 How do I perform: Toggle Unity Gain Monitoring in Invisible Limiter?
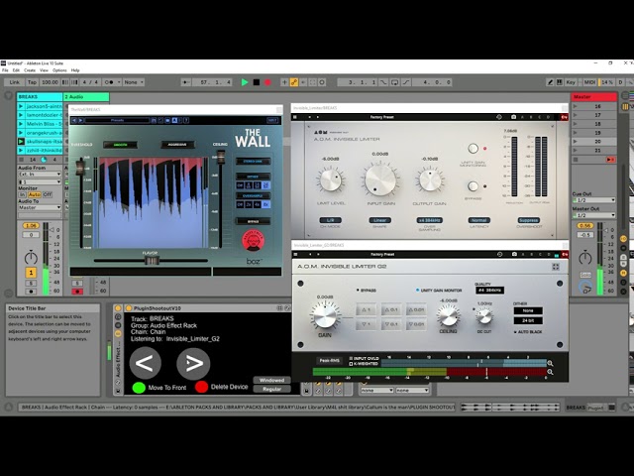(x=473, y=148)
